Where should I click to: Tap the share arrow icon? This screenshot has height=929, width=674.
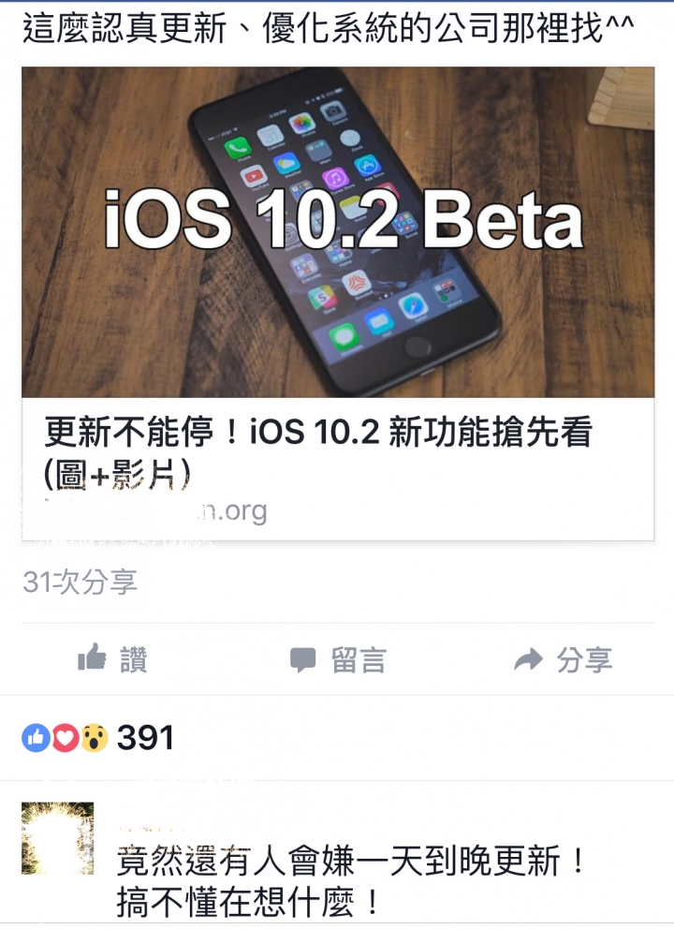tap(528, 659)
